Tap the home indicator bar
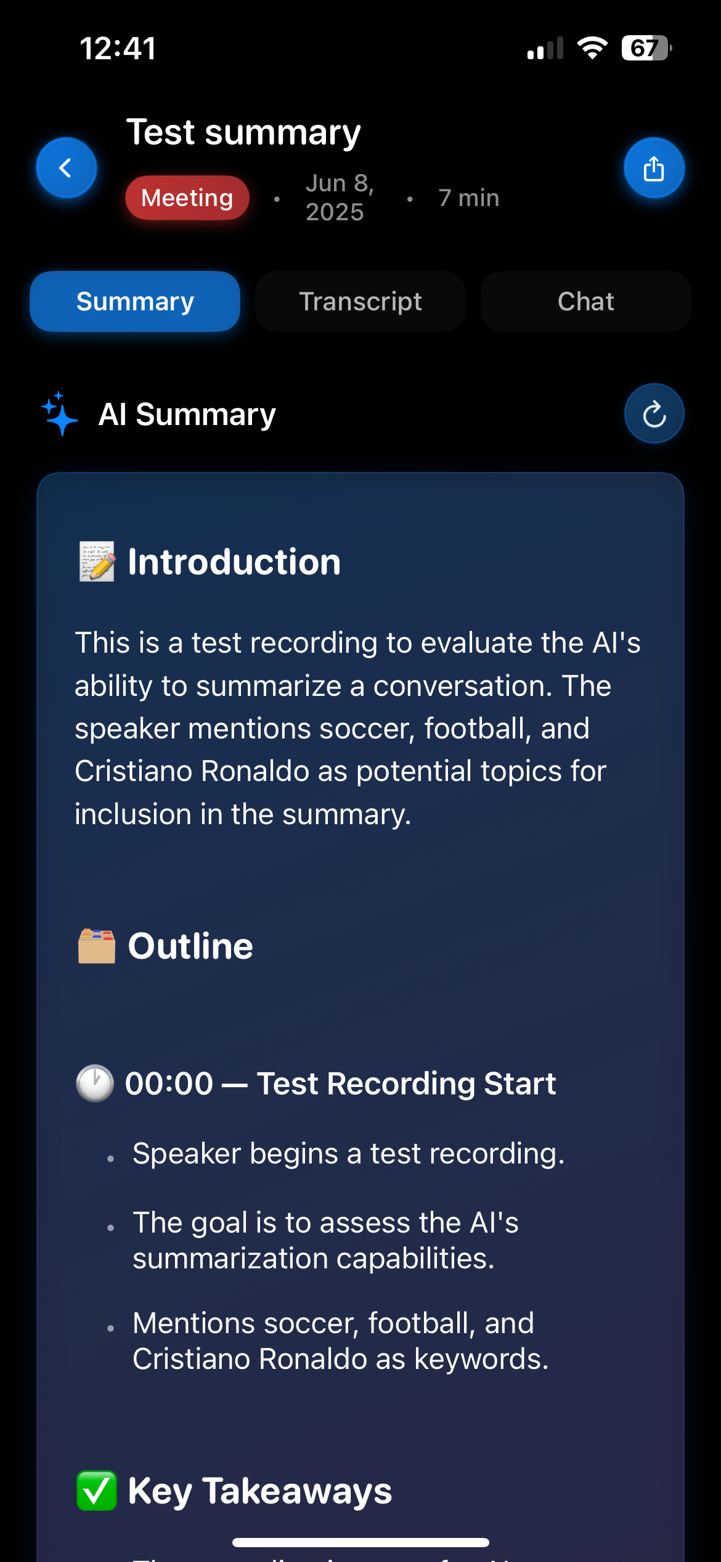The image size is (721, 1562). coord(360,1542)
